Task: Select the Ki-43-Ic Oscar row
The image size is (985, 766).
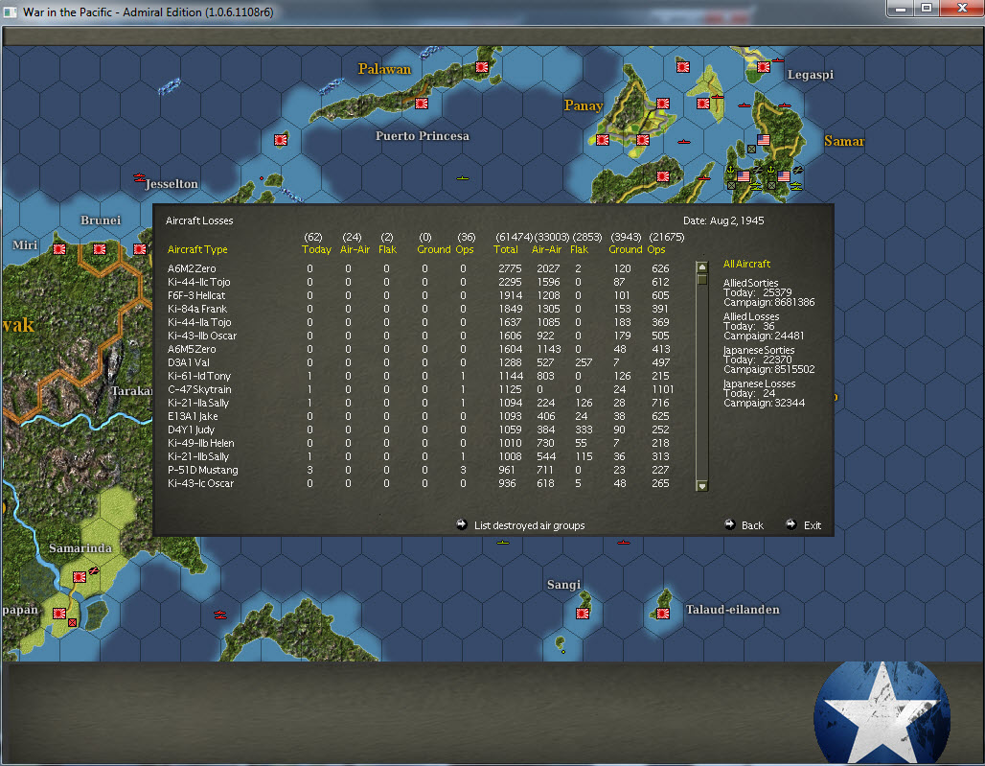Action: (421, 483)
